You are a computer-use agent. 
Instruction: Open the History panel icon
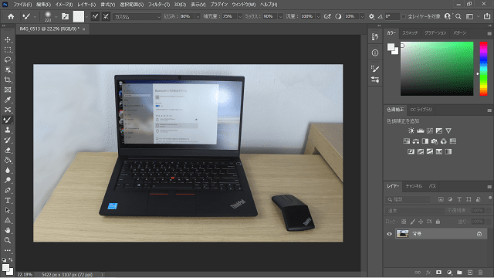pos(375,37)
